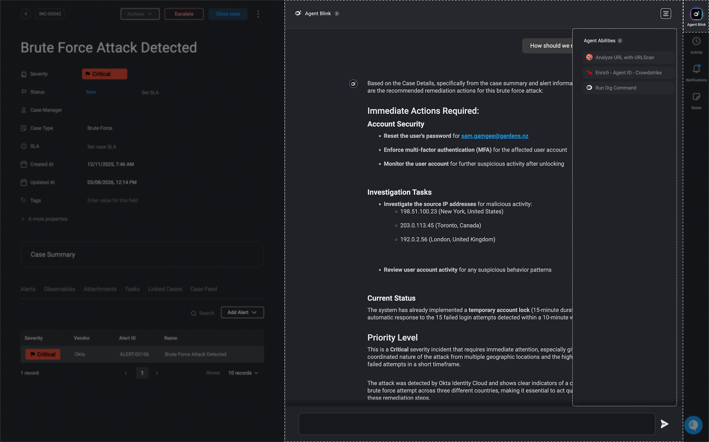Click the Set case SLA value
Viewport: 709px width, 442px height.
pyautogui.click(x=102, y=147)
